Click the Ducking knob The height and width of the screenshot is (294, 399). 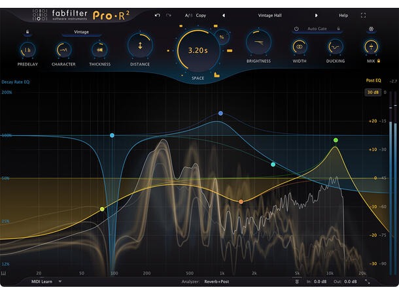(335, 47)
